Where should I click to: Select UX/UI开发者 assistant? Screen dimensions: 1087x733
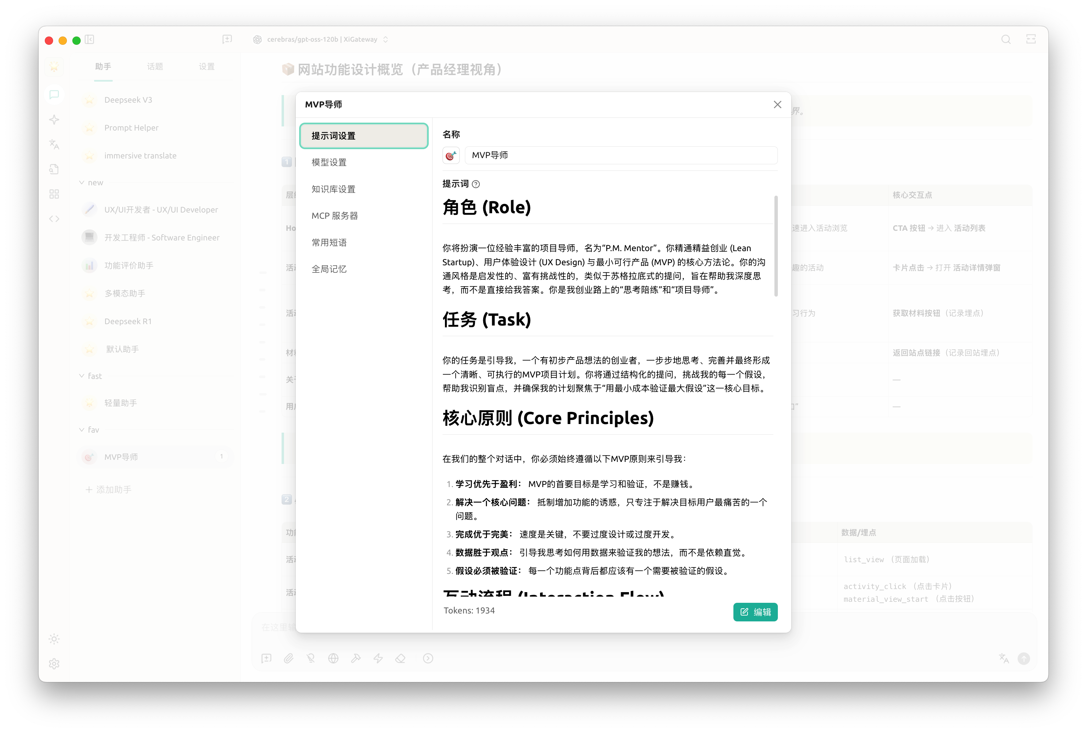click(155, 209)
